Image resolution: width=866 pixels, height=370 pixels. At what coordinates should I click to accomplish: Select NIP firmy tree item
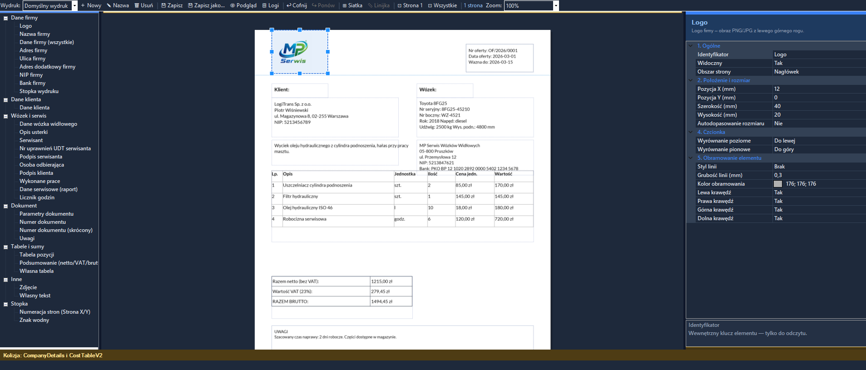(31, 75)
